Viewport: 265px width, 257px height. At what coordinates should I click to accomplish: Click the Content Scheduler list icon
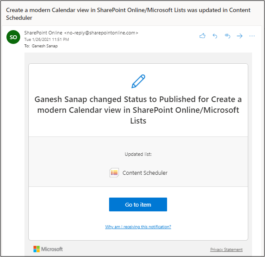114,173
